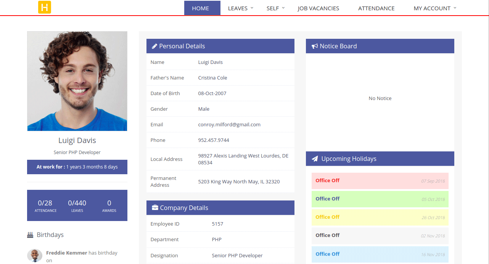The height and width of the screenshot is (264, 489).
Task: Click the Awards counter showing 0
Action: 109,205
